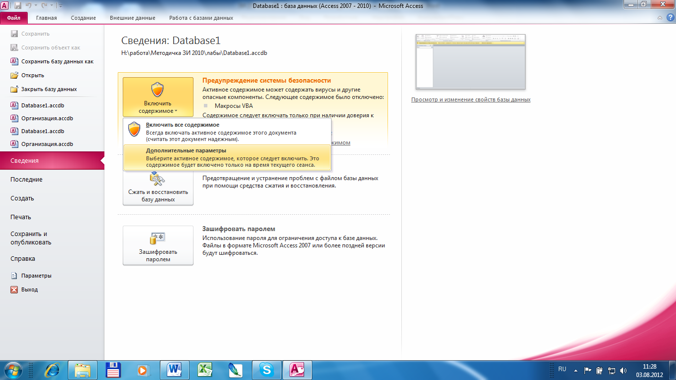This screenshot has height=380, width=676.
Task: Click the Включить содержимое dropdown button
Action: pos(158,97)
